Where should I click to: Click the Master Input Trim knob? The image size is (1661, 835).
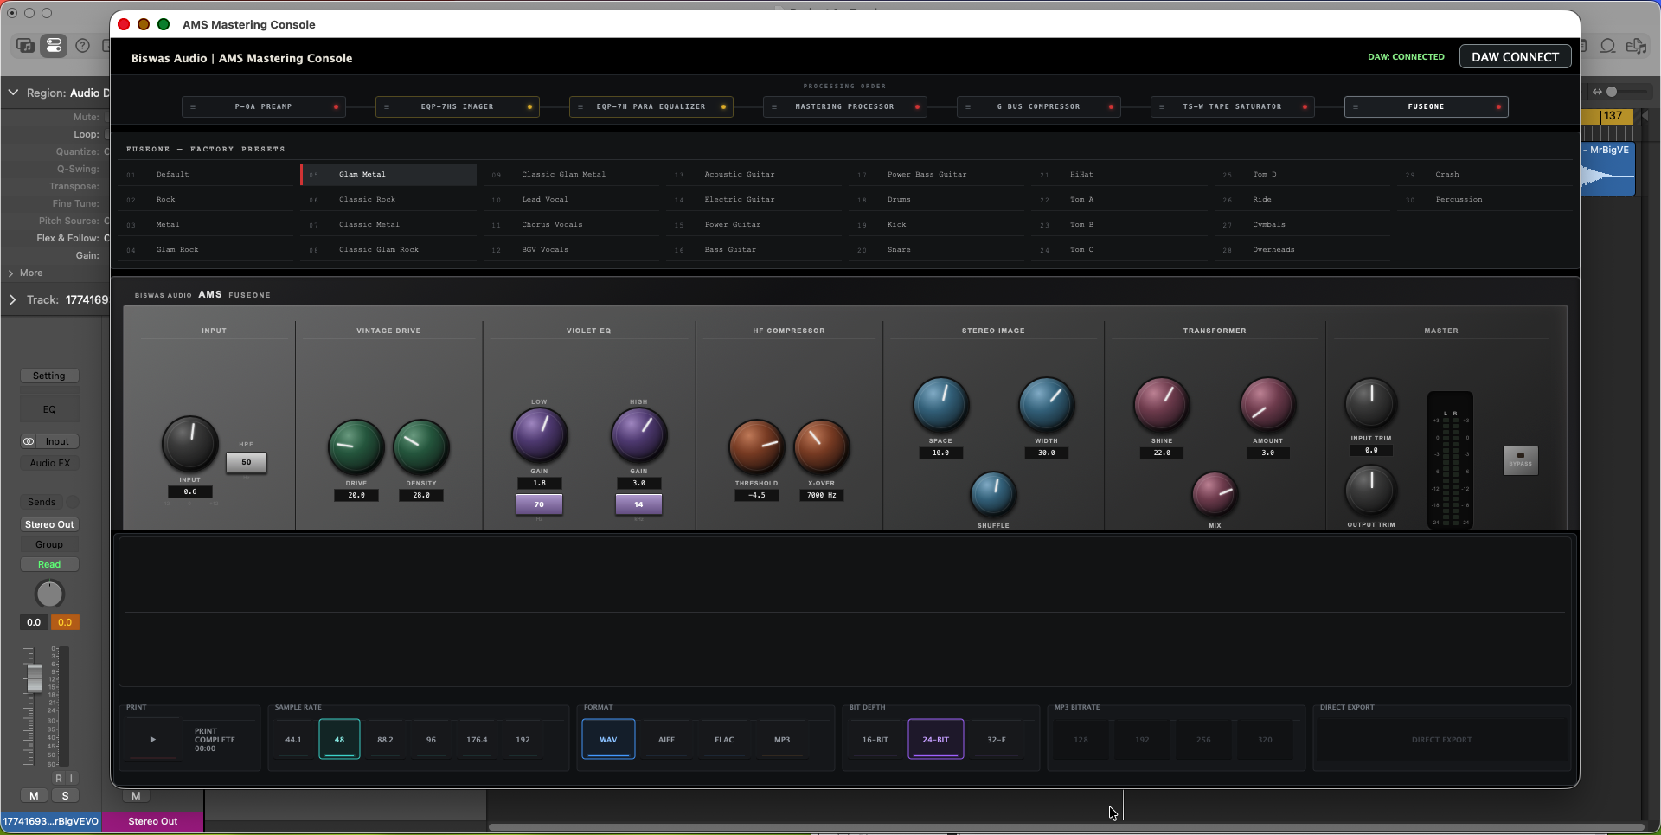1370,402
